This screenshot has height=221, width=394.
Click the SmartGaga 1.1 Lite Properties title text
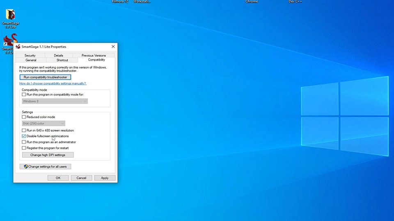click(44, 47)
